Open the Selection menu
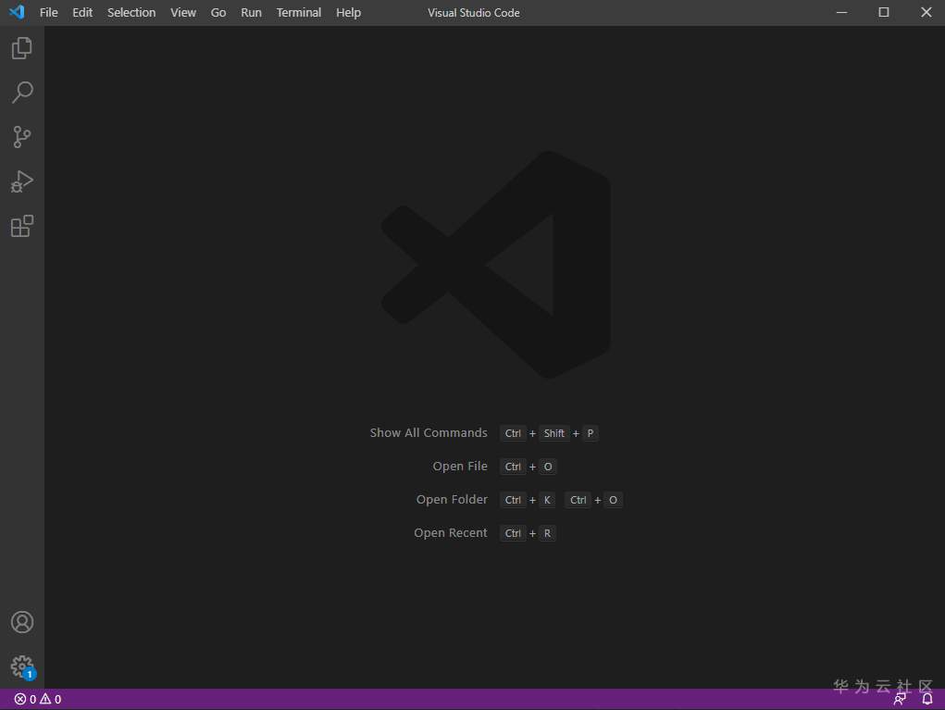945x710 pixels. tap(131, 13)
